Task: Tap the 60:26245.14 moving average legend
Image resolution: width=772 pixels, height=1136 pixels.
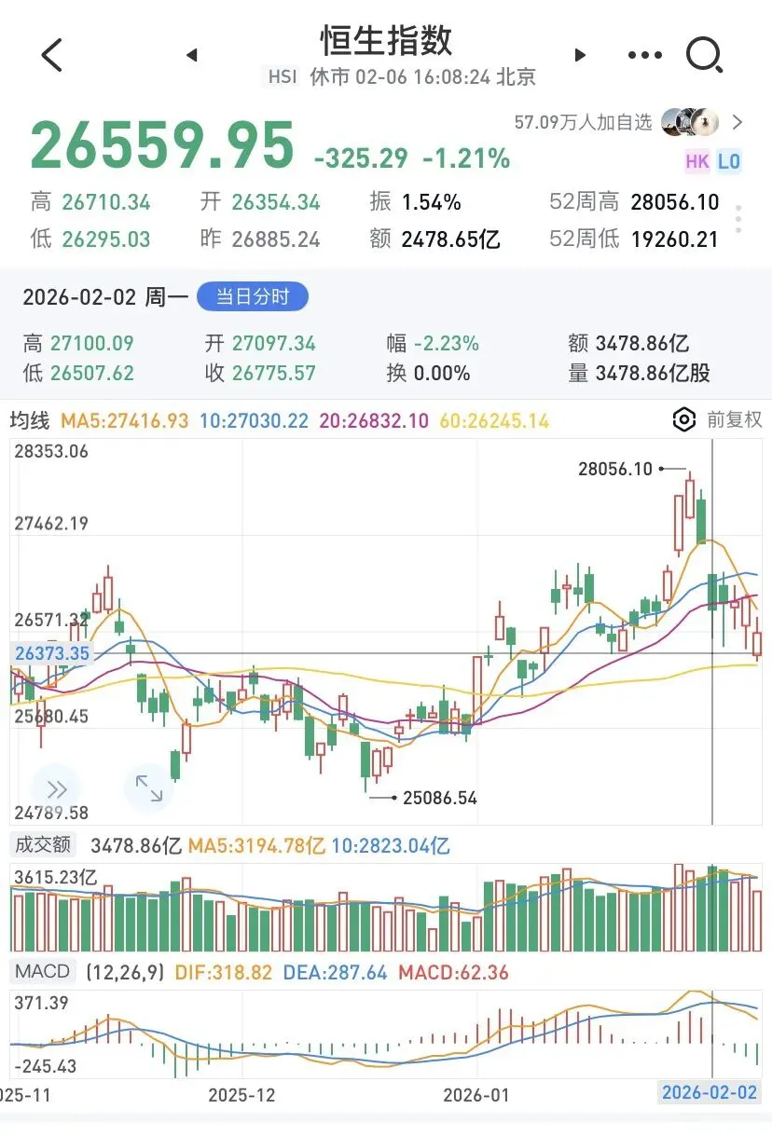Action: click(x=493, y=421)
